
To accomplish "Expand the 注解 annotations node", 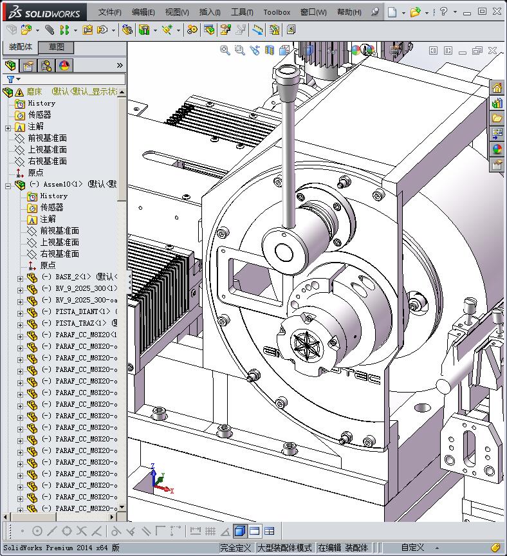I will coord(8,128).
